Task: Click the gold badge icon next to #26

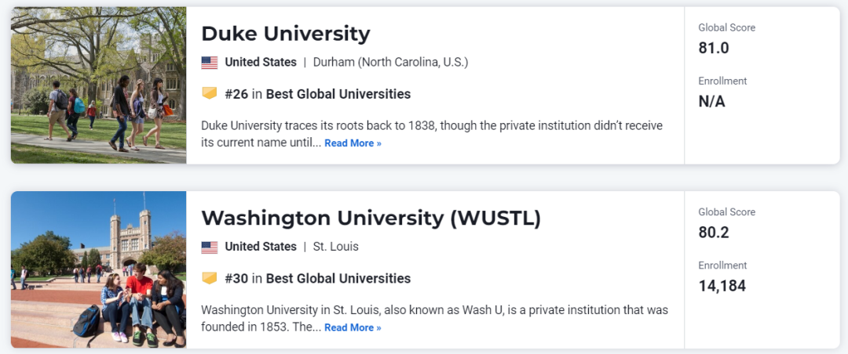Action: pyautogui.click(x=210, y=94)
